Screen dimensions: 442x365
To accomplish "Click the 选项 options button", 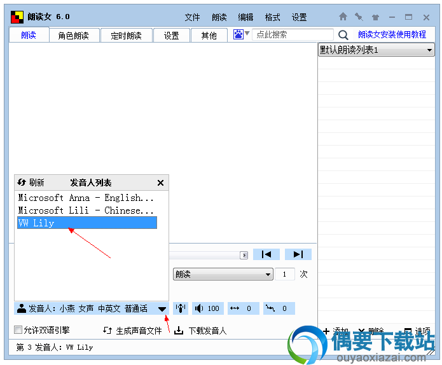I will pos(417,331).
